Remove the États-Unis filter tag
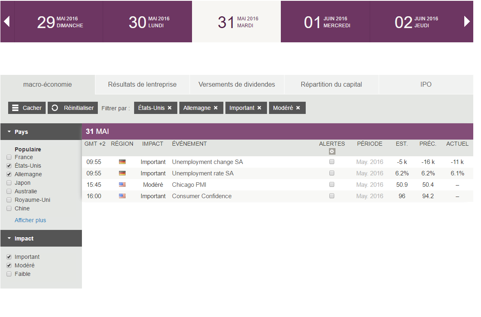The width and height of the screenshot is (481, 317). pyautogui.click(x=170, y=108)
